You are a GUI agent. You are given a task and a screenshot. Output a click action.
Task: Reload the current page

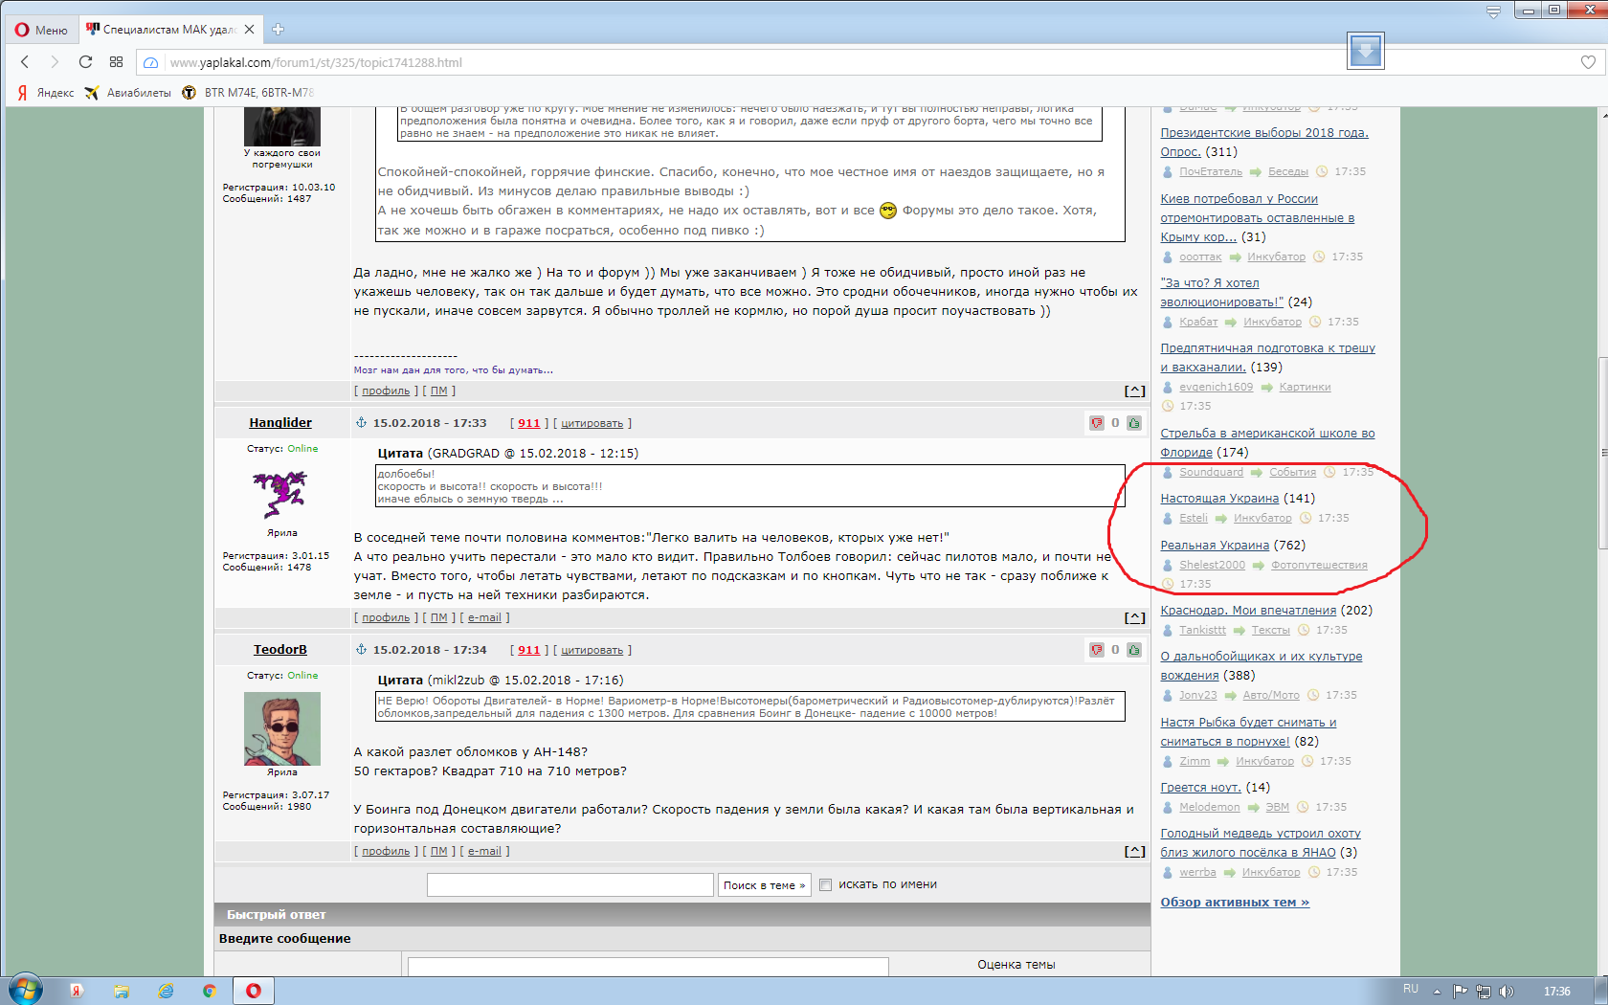coord(85,62)
